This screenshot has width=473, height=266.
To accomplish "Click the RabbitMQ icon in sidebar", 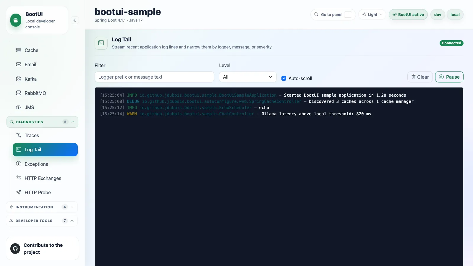I will click(x=19, y=93).
